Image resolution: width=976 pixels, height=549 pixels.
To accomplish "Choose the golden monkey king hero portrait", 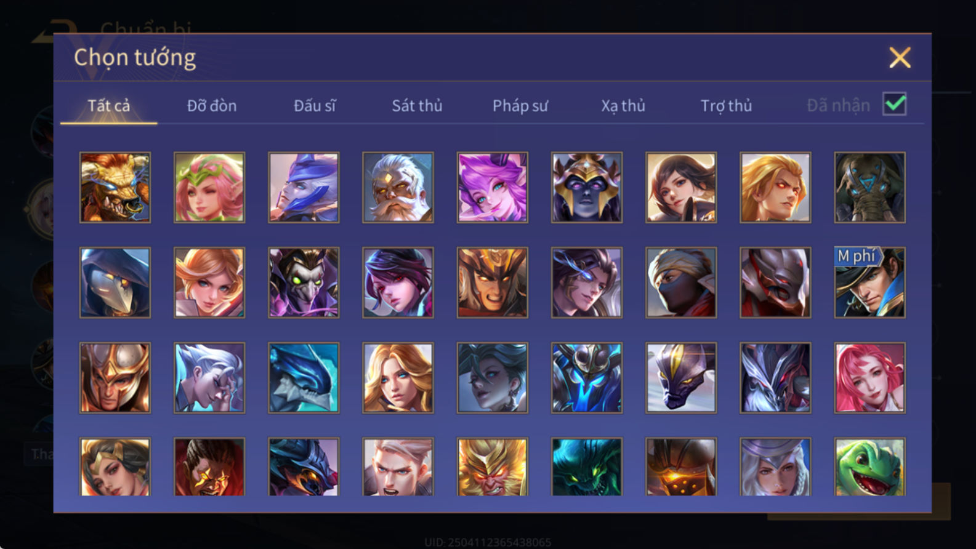I will click(x=492, y=467).
